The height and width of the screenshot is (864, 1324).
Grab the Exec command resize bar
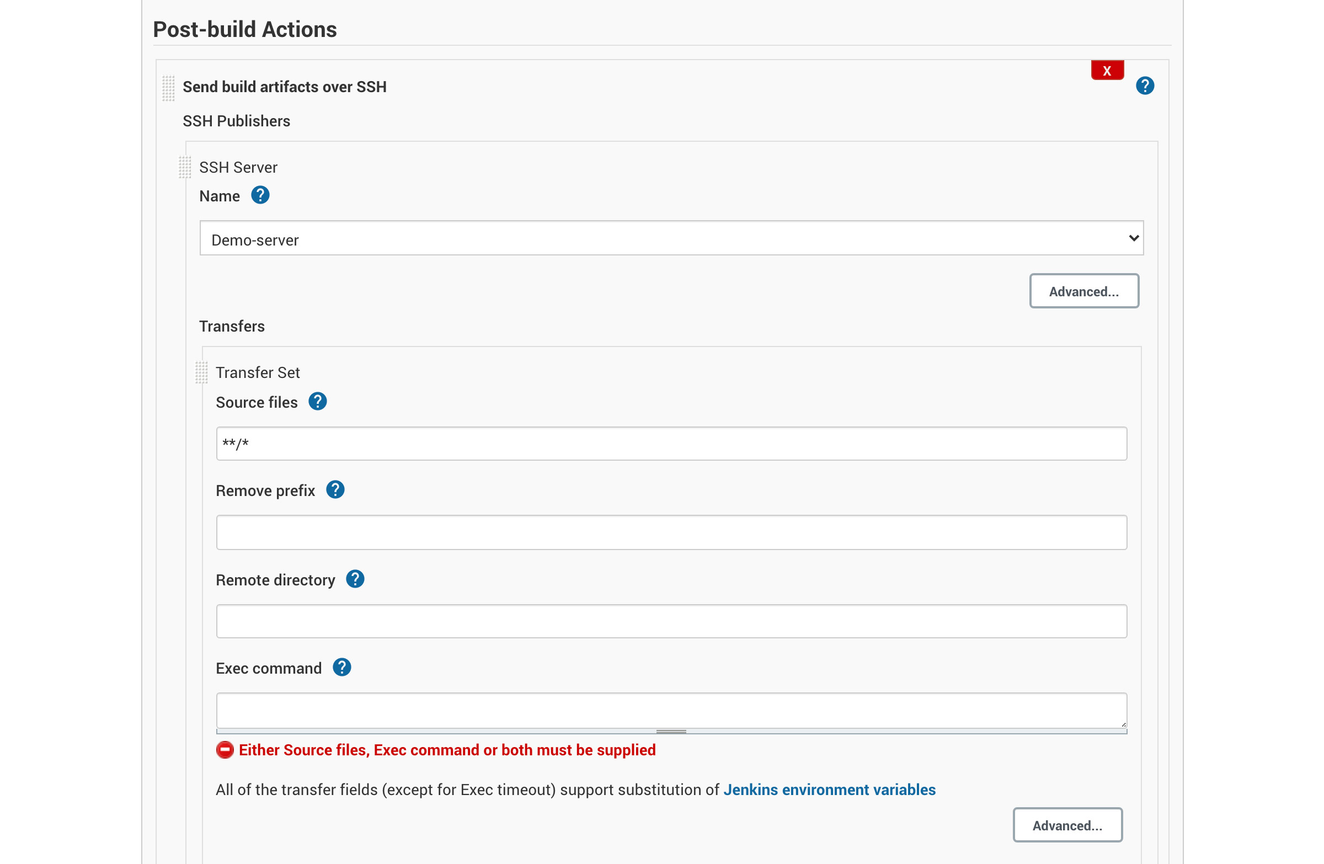click(671, 732)
